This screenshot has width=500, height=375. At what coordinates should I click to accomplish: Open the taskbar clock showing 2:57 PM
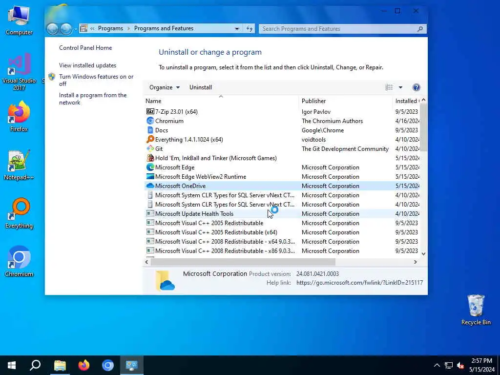tap(481, 365)
